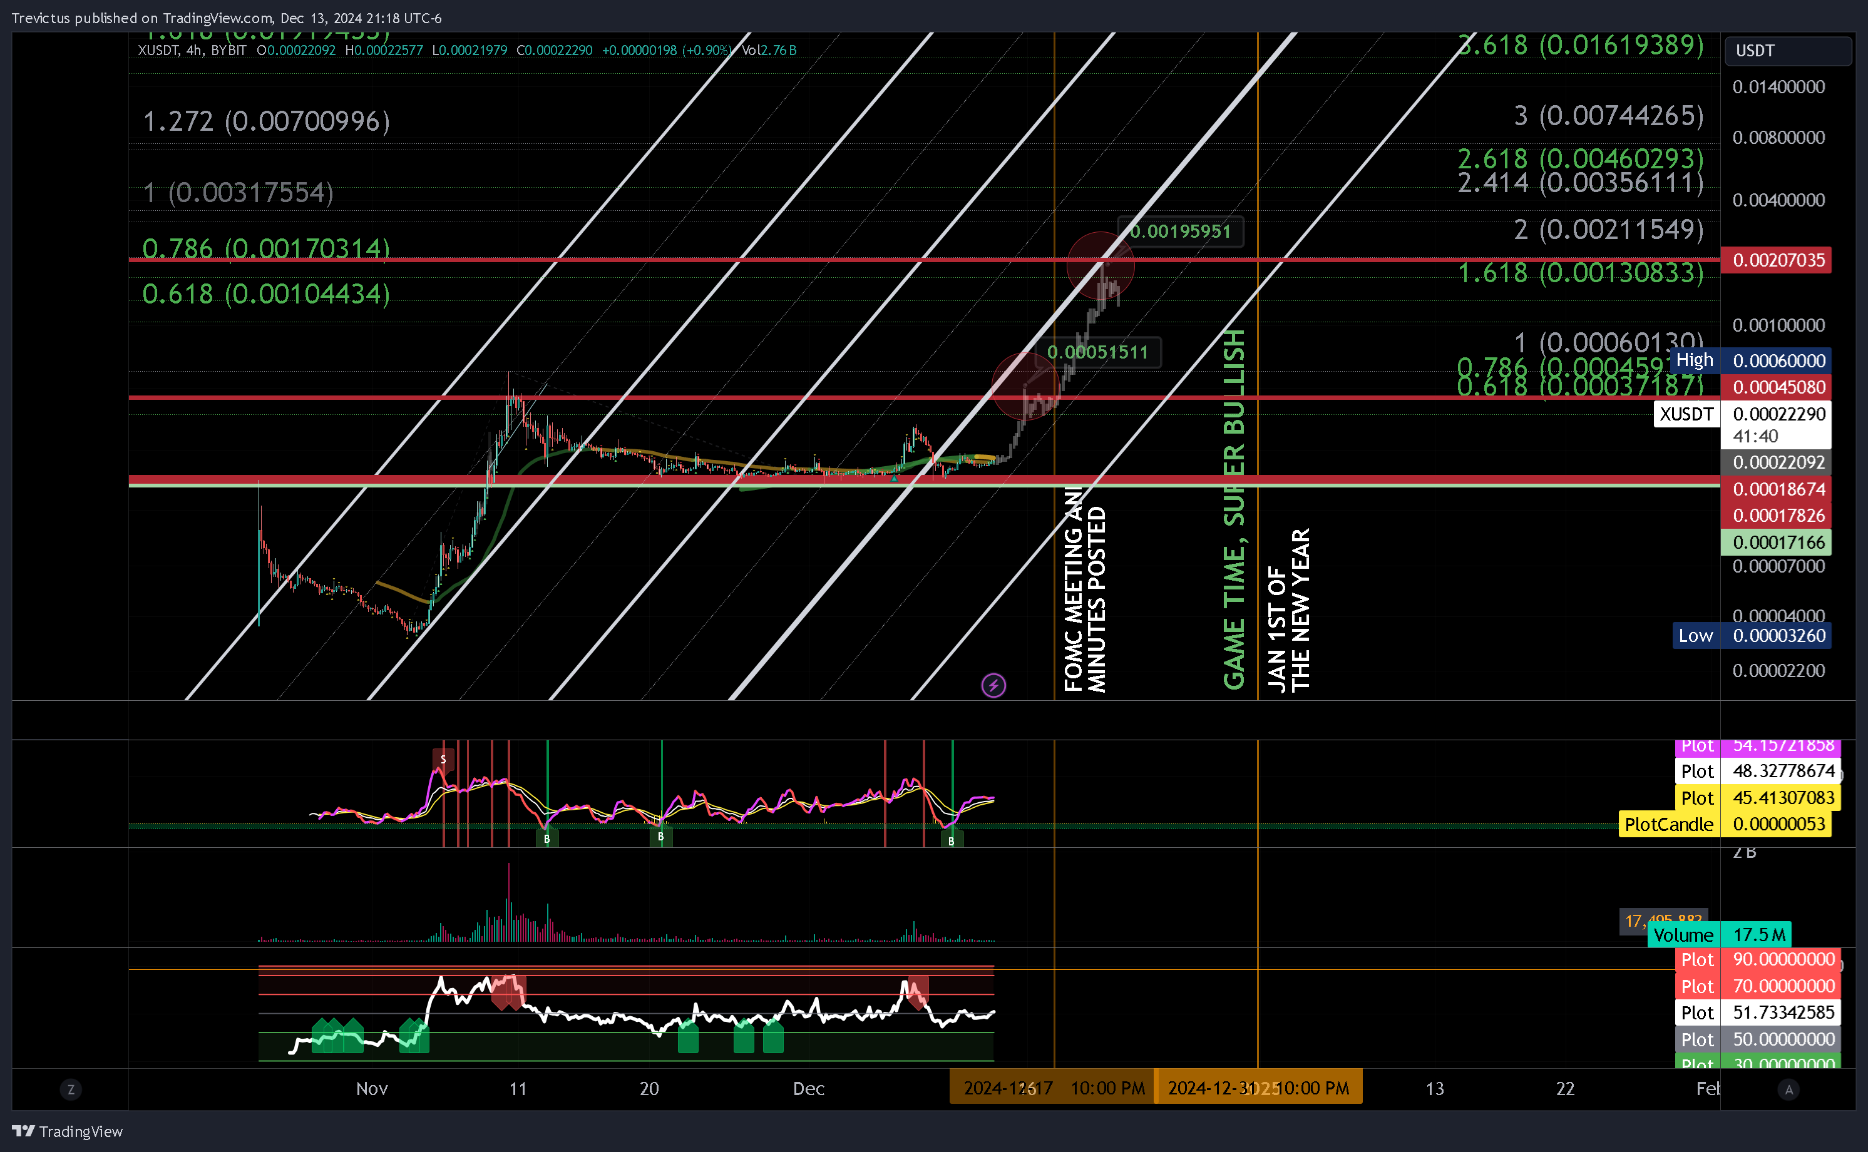Select the gray 0.00022092 price label
The image size is (1868, 1152).
[1776, 462]
